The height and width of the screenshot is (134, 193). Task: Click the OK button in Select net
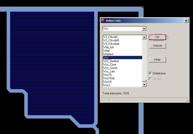158,37
